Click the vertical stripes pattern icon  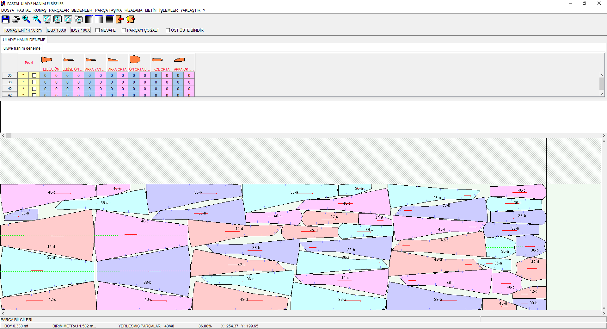[x=99, y=20]
